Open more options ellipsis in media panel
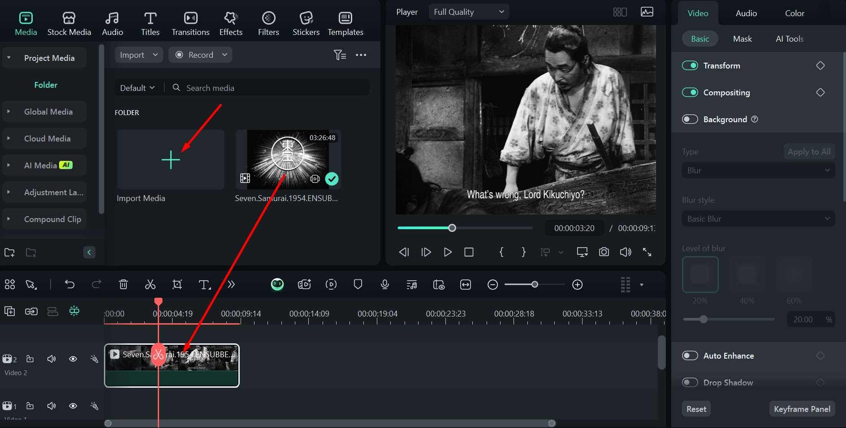The image size is (846, 428). 361,55
